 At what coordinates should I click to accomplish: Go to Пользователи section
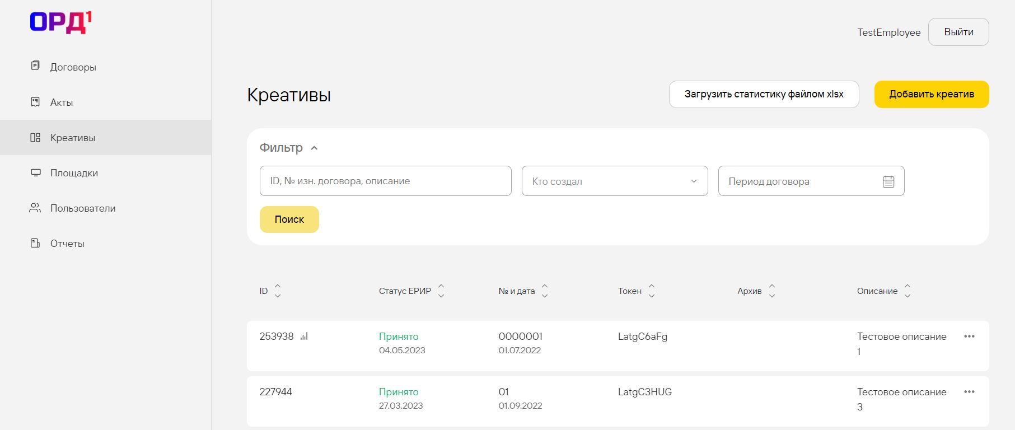tap(105, 208)
